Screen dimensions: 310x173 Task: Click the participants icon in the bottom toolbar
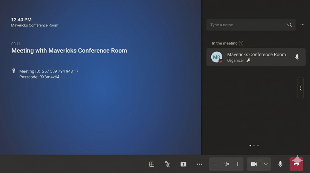click(167, 164)
